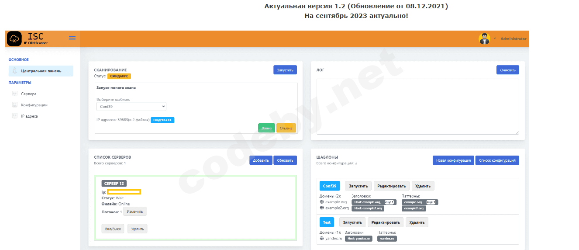This screenshot has width=579, height=250.
Task: Click the Список конфигураций button
Action: click(497, 160)
